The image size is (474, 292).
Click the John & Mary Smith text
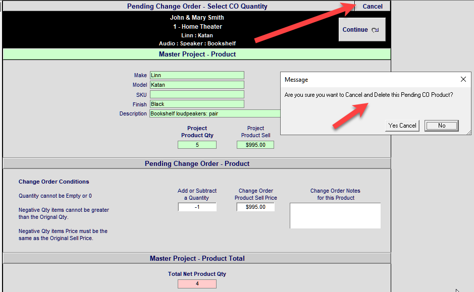coord(197,18)
